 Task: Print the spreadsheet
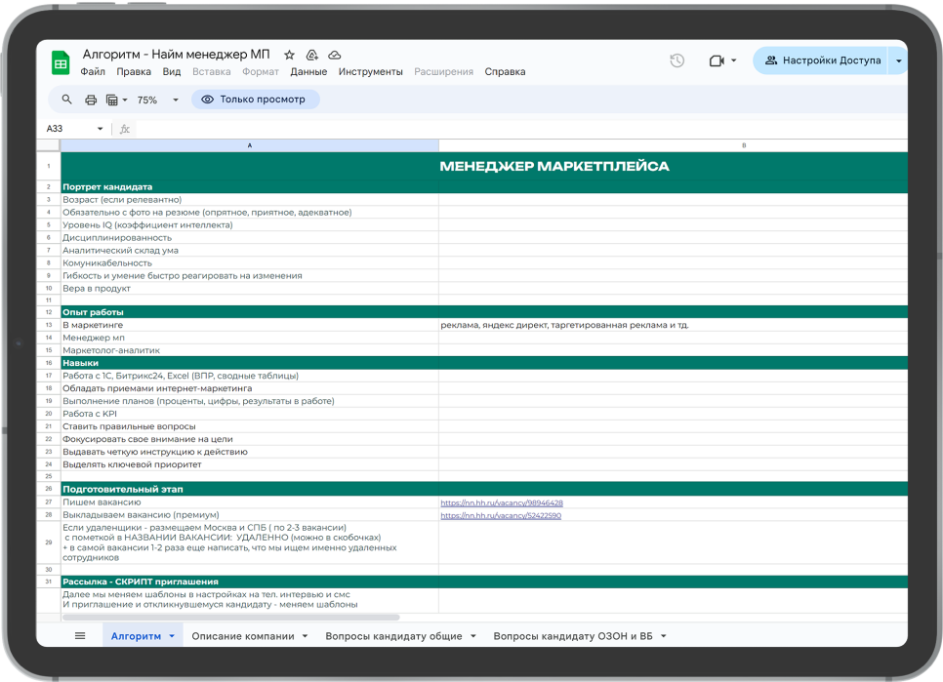[x=91, y=100]
